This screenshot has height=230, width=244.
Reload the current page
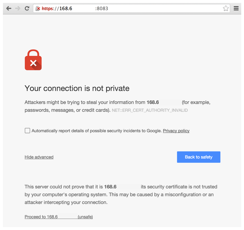click(x=27, y=8)
